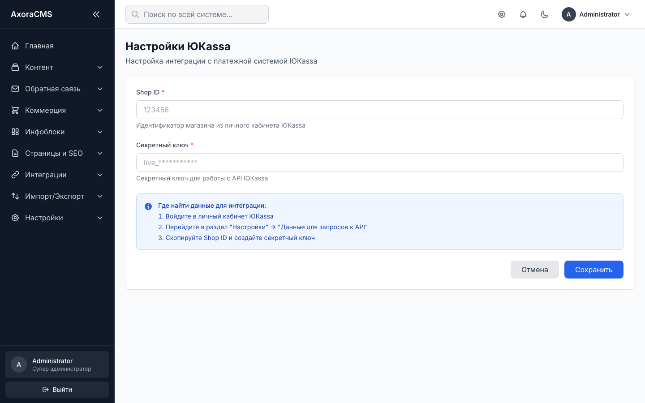The width and height of the screenshot is (645, 403).
Task: Toggle dark mode with the moon icon
Action: click(545, 14)
